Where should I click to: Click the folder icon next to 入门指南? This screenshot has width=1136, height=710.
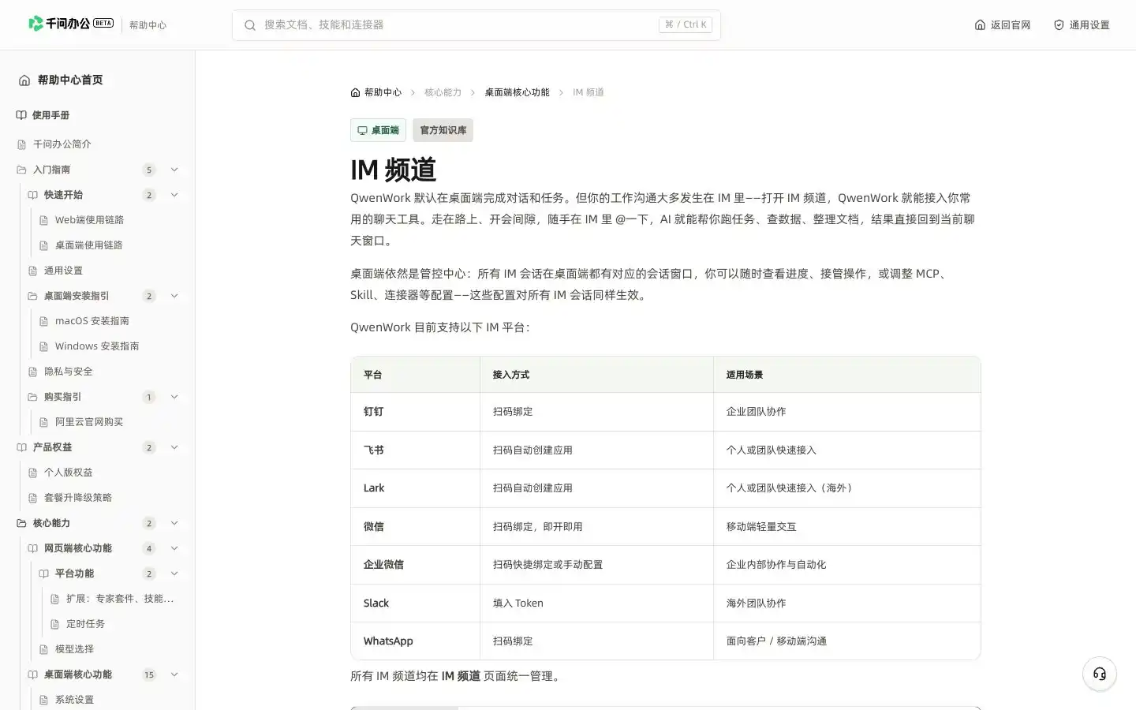pyautogui.click(x=21, y=170)
